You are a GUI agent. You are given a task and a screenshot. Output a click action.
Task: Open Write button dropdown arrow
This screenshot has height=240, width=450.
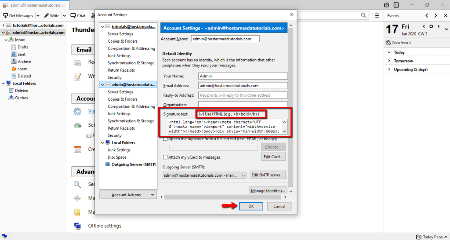click(64, 16)
